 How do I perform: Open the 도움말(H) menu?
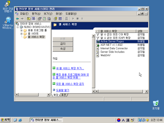point(71,14)
